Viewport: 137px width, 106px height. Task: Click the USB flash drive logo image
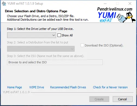(121, 18)
